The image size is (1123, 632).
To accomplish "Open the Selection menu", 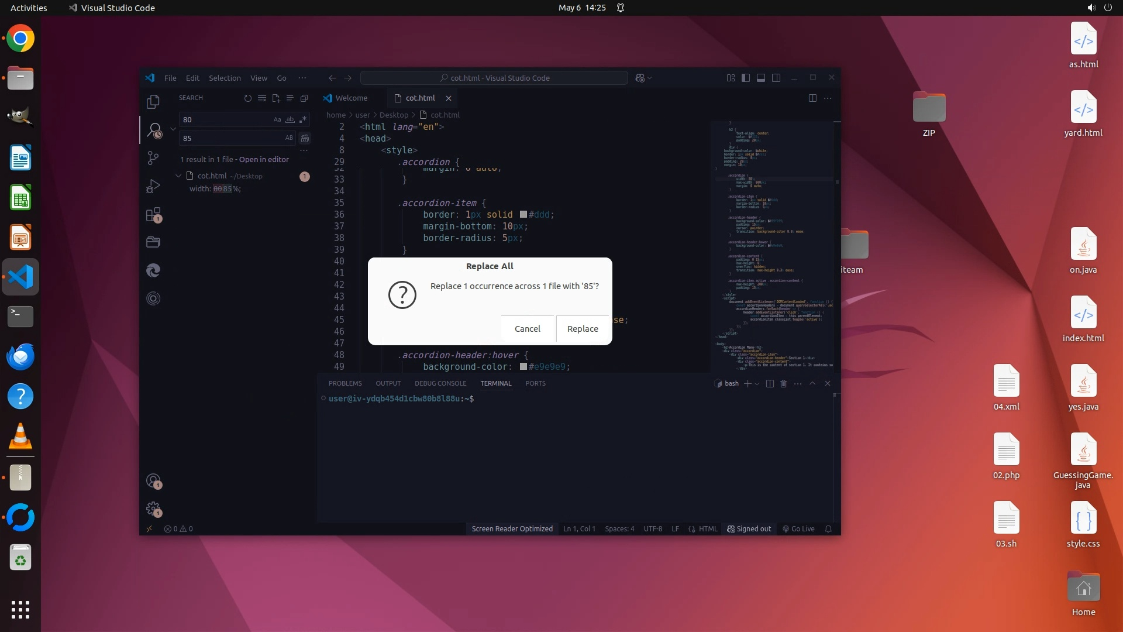I will 225,78.
